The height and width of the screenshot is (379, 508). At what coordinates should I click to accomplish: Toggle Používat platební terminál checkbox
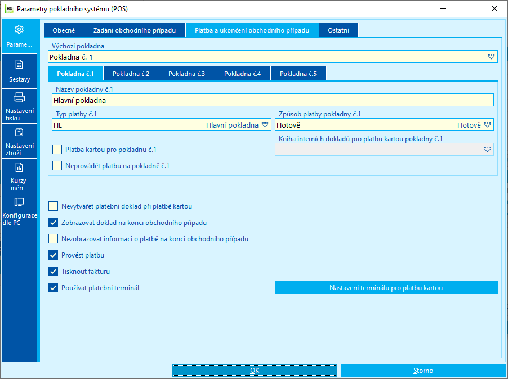tap(53, 287)
